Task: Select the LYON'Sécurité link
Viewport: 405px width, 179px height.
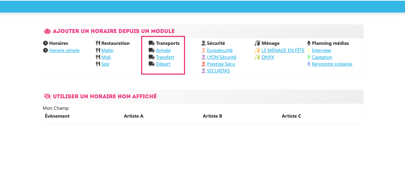Action: click(222, 57)
